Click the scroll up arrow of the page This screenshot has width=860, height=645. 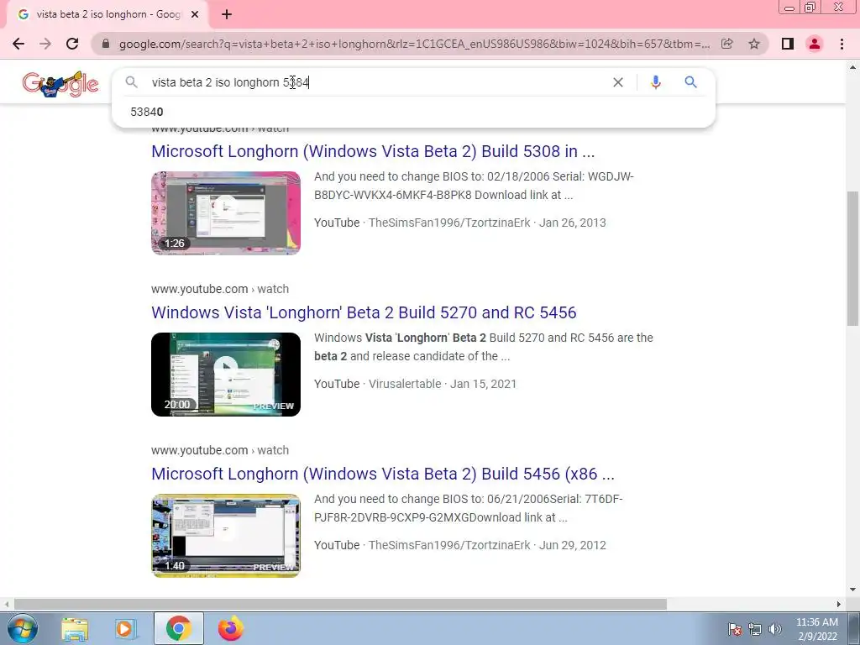[852, 67]
